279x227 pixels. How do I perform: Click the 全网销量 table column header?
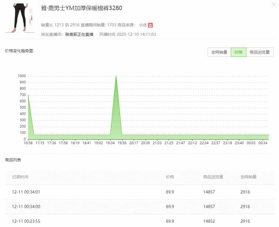[x=248, y=177]
